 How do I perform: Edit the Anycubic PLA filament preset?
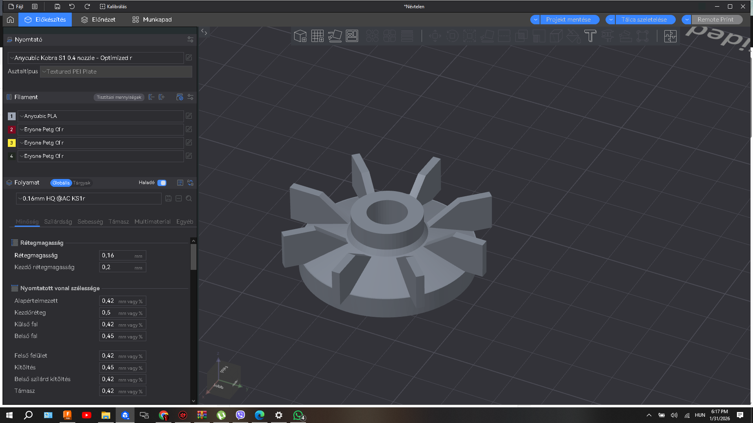point(189,116)
